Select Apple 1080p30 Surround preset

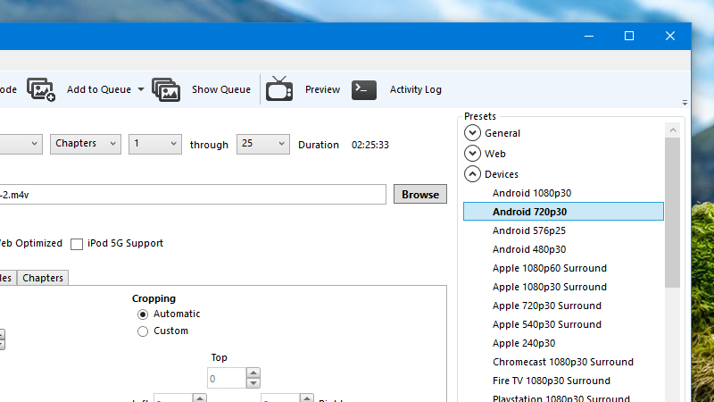pos(549,287)
